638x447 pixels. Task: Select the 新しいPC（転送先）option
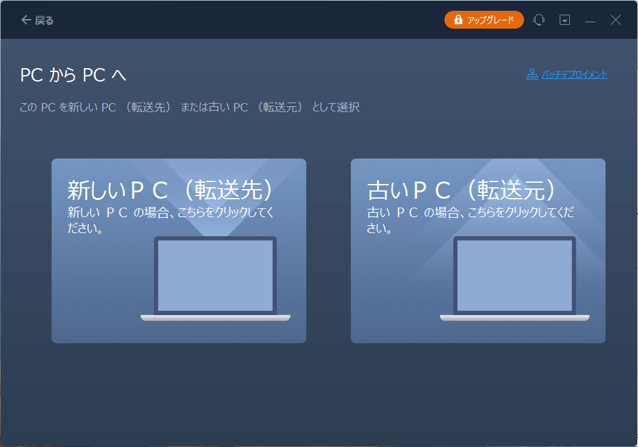(179, 250)
